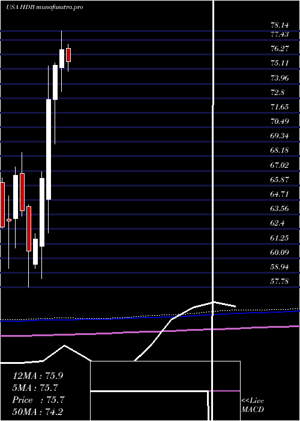The image size is (300, 421).
Task: Click the purple 50MA line
Action: click(x=150, y=331)
